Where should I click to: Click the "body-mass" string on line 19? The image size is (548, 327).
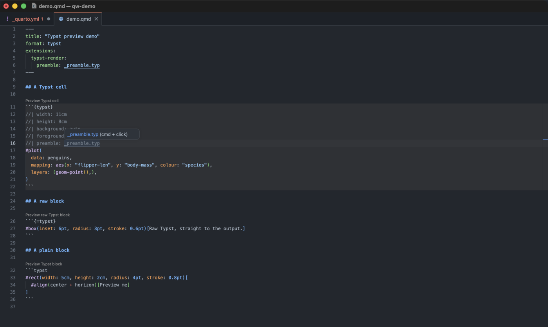click(140, 165)
